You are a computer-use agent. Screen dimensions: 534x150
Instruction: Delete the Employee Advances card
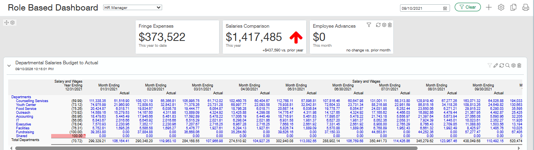[390, 25]
